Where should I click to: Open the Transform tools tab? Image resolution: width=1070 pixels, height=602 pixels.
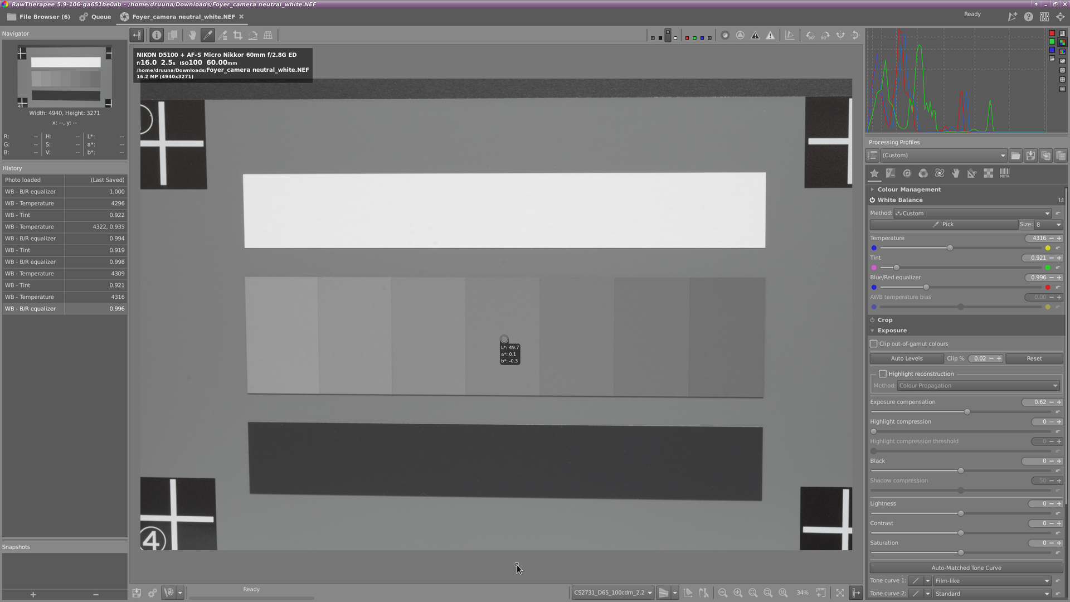(x=972, y=173)
